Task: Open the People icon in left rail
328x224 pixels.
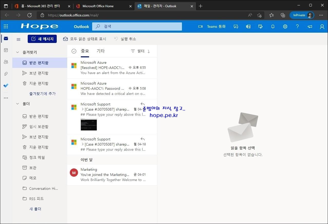Action: coord(6,62)
